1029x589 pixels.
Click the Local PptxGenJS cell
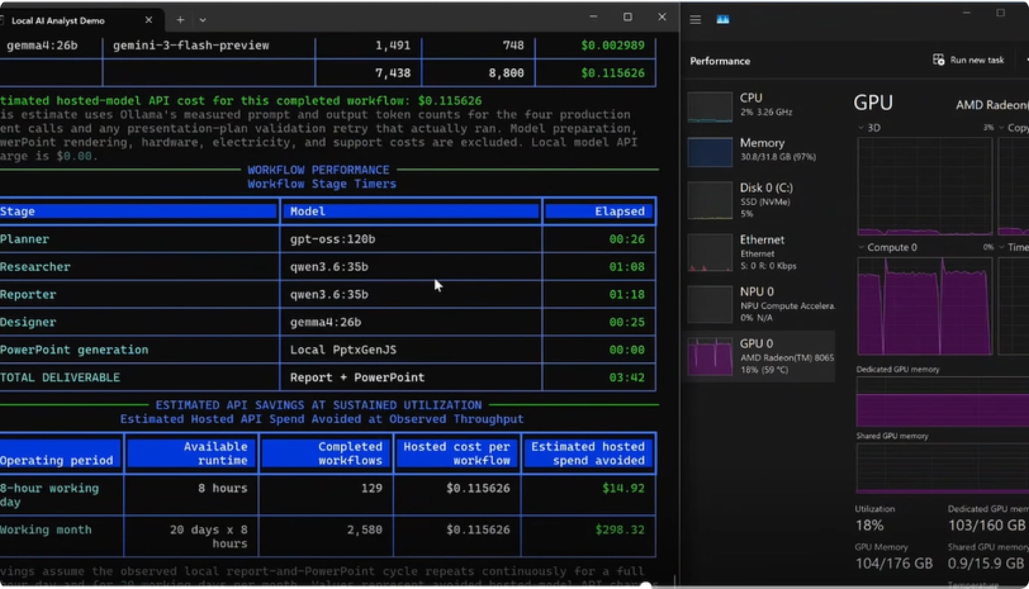click(343, 349)
